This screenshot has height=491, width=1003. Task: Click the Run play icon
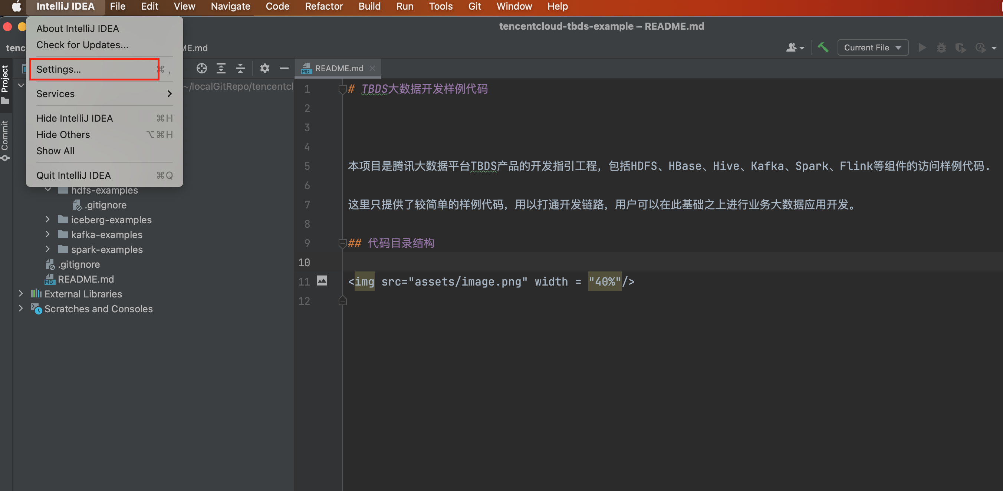point(922,47)
